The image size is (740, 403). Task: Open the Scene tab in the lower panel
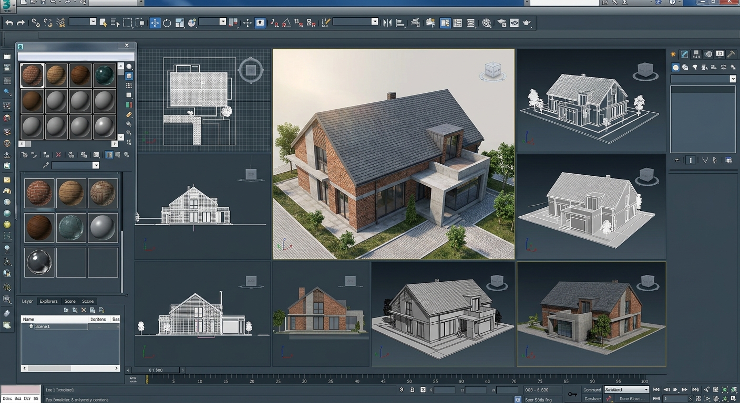[x=70, y=301]
